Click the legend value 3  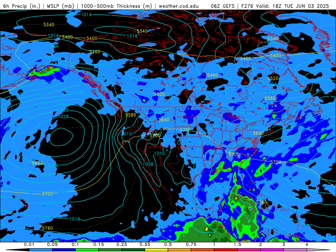pos(284,244)
